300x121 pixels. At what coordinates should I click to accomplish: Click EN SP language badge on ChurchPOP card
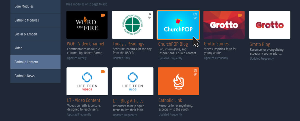[x=195, y=16]
